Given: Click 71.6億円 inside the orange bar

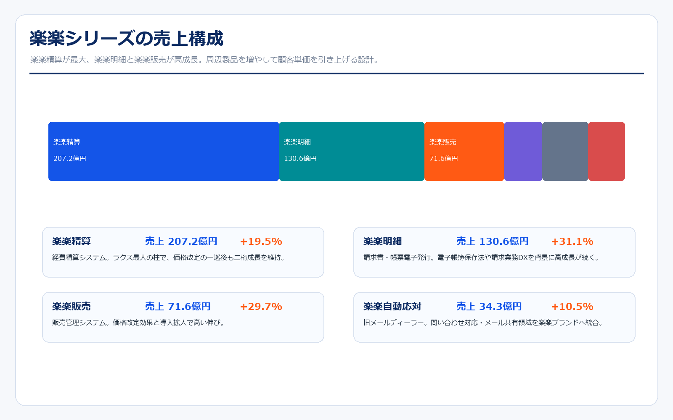Looking at the screenshot, I should [444, 158].
